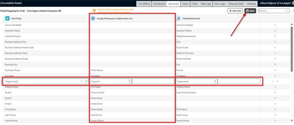The width and height of the screenshot is (294, 125).
Task: Delete Business Address Postal Code mapping
Action: [275, 48]
